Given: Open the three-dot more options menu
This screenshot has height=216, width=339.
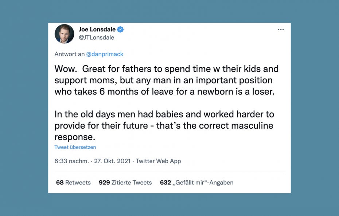Looking at the screenshot, I should (281, 29).
